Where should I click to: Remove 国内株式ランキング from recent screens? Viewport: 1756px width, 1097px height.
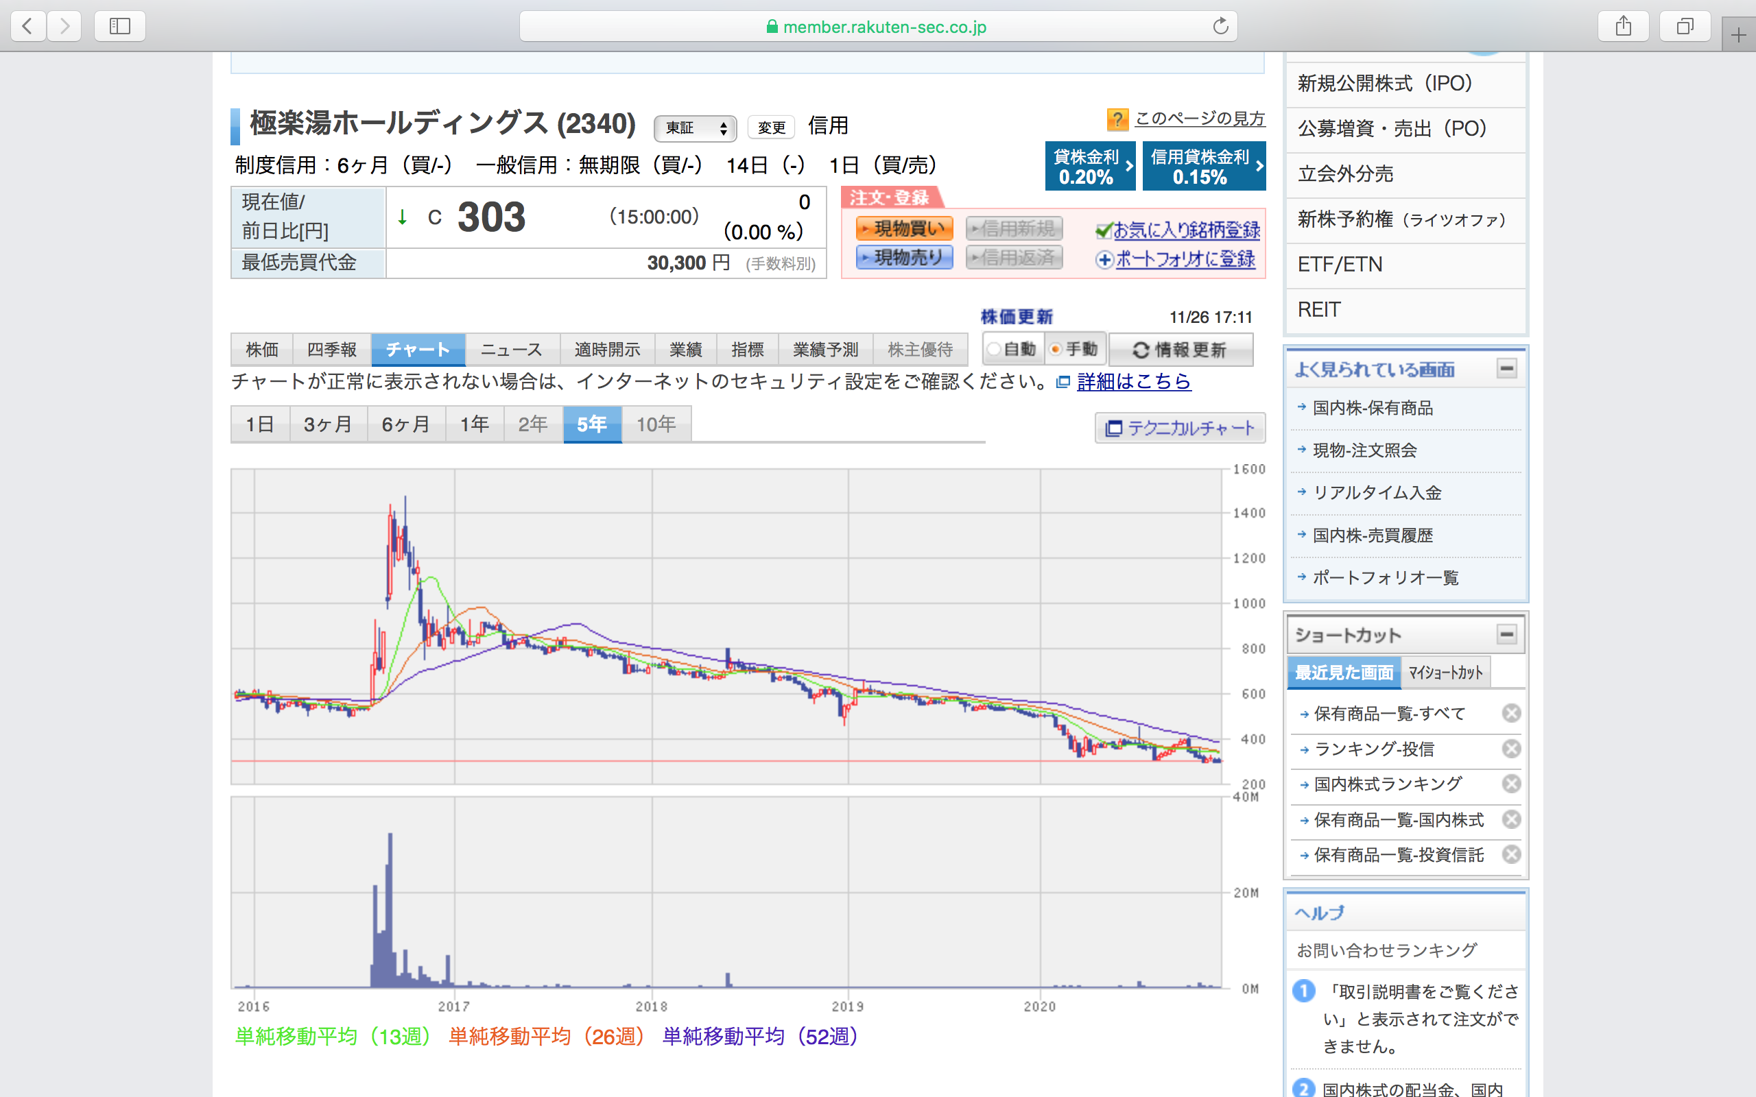click(x=1512, y=784)
